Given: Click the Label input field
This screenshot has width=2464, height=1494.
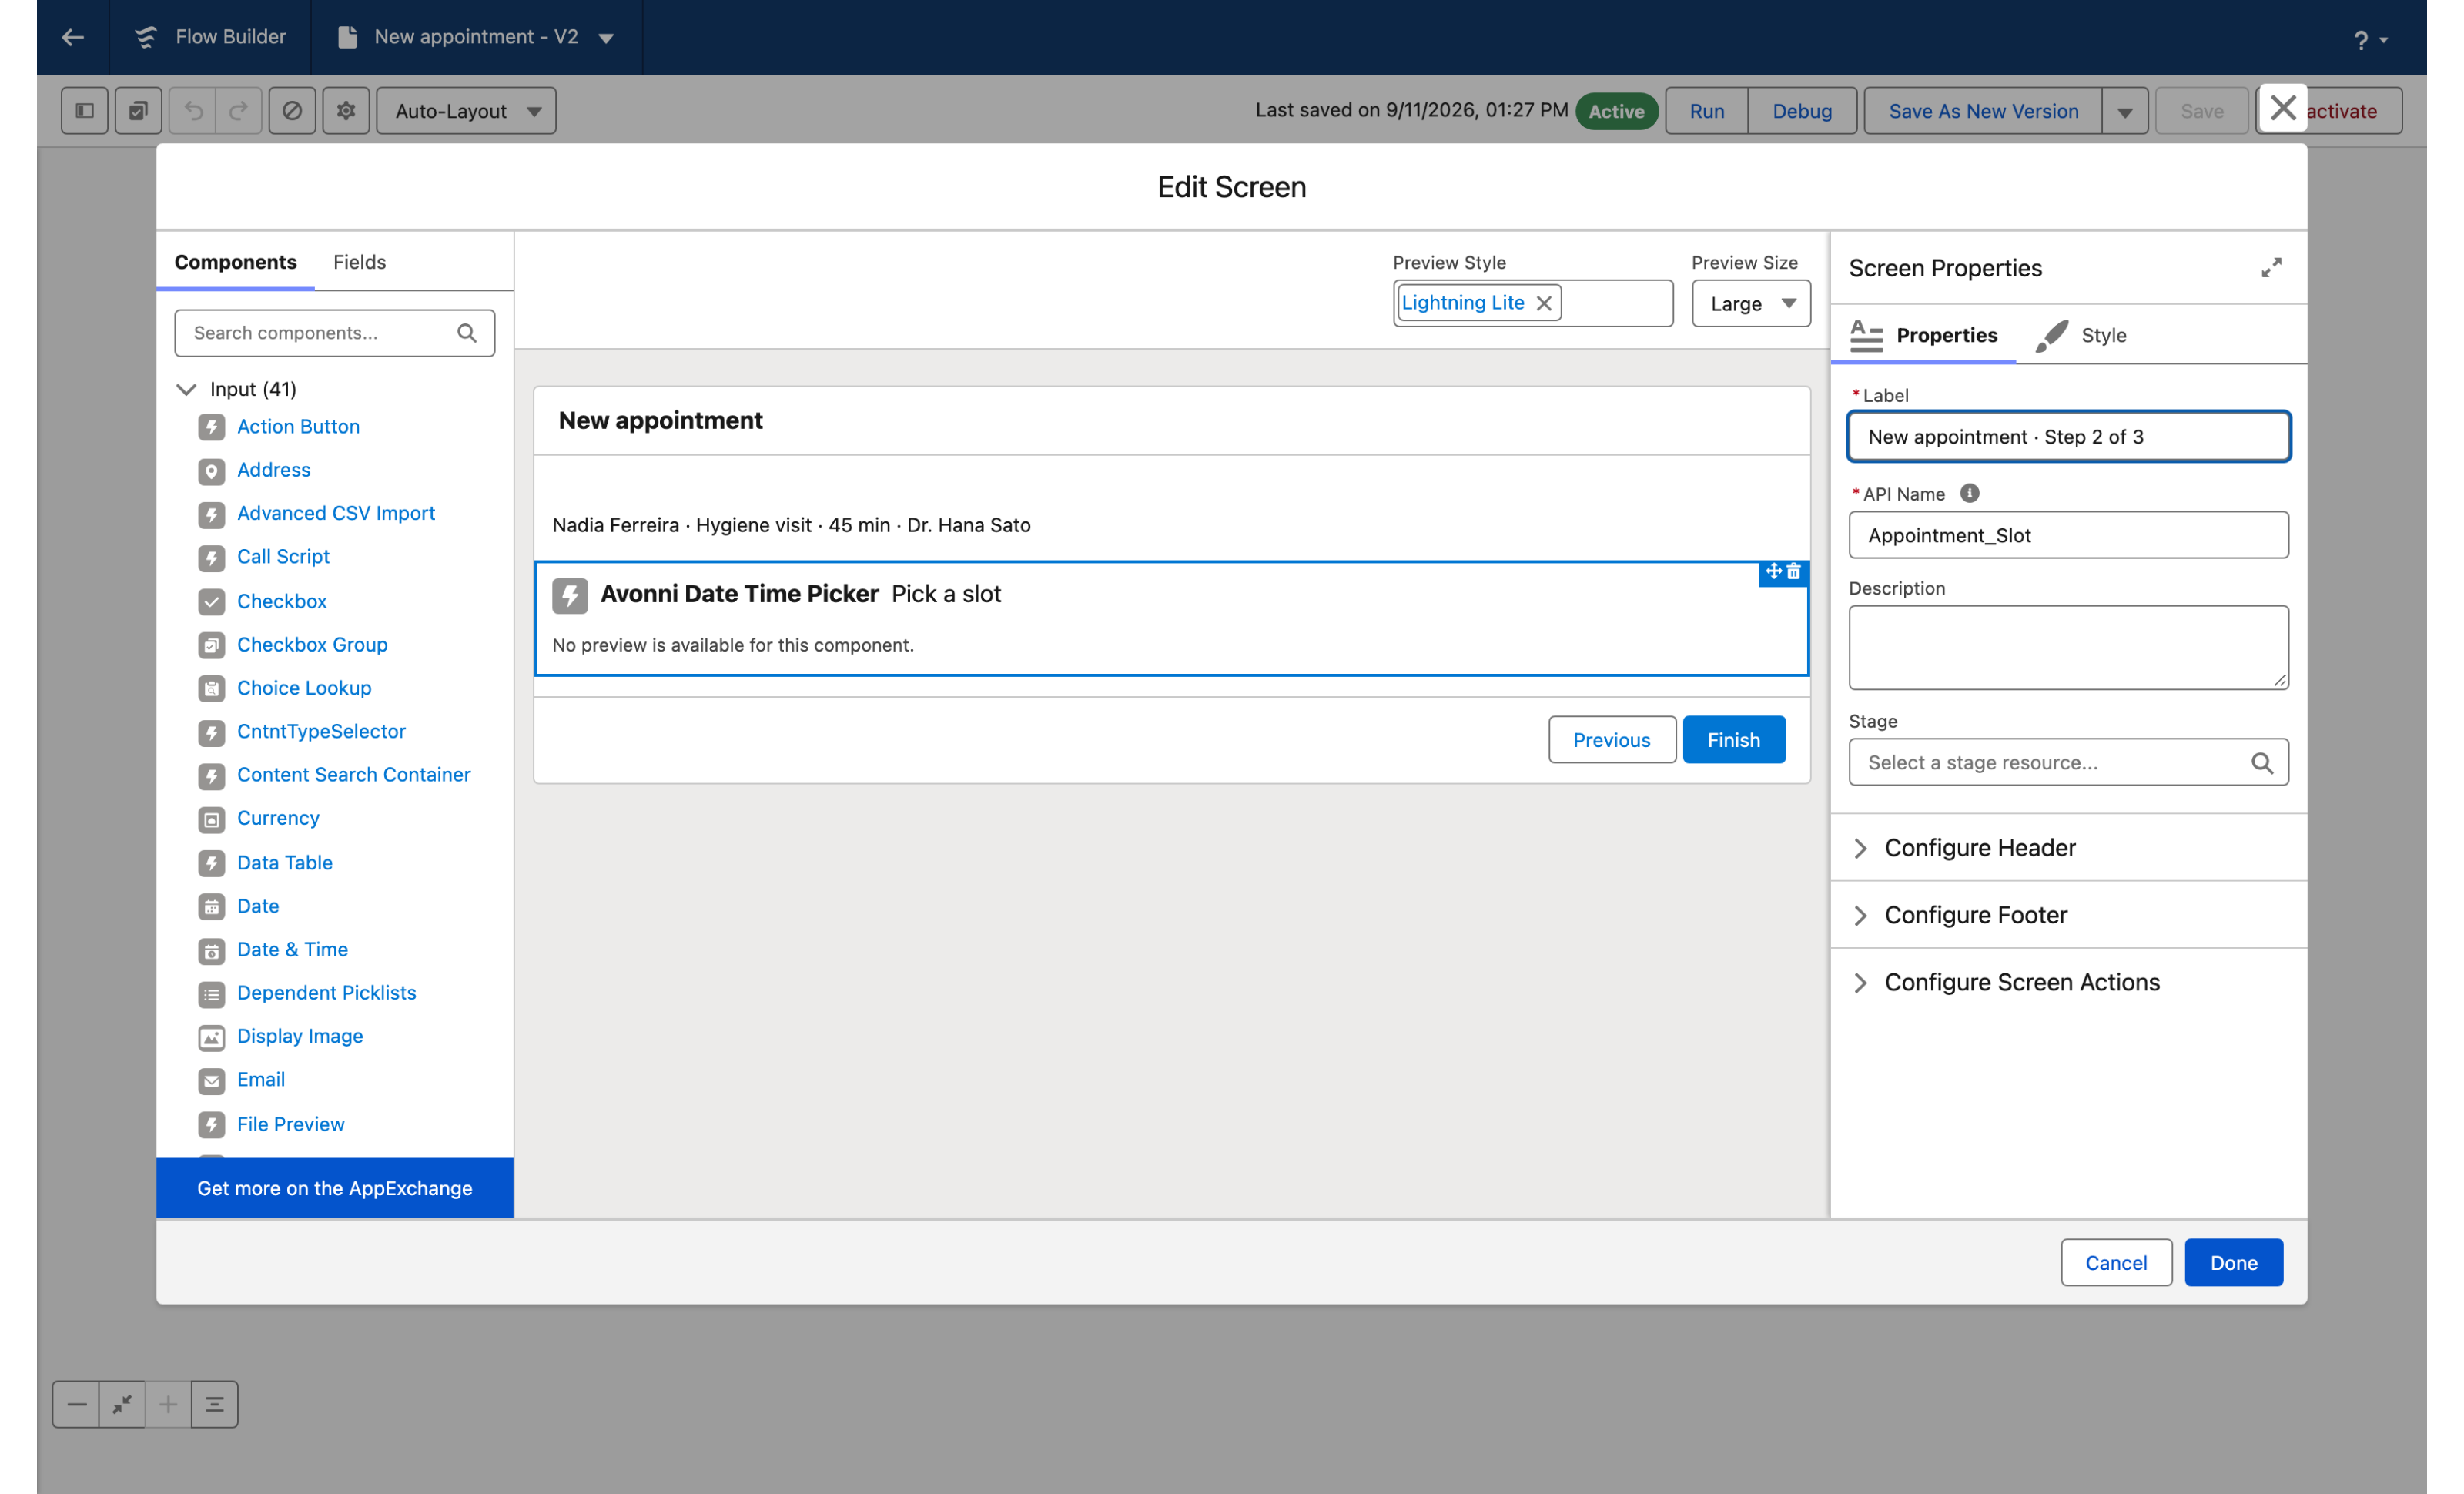Looking at the screenshot, I should [x=2068, y=436].
